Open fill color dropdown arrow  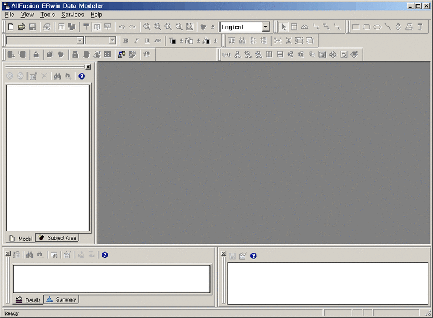[198, 41]
